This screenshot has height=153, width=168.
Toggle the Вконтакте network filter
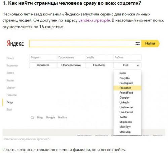[43, 65]
